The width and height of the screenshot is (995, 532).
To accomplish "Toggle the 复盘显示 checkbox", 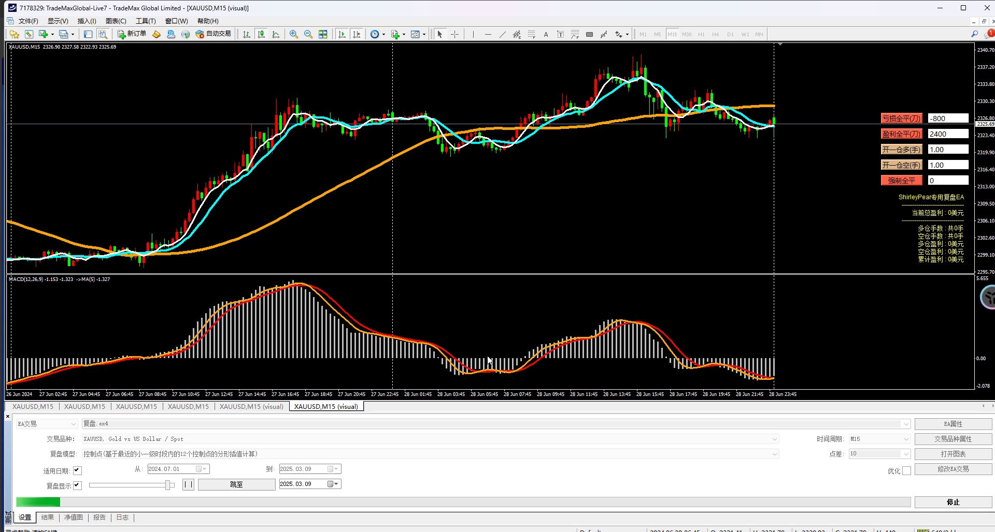I will point(77,485).
